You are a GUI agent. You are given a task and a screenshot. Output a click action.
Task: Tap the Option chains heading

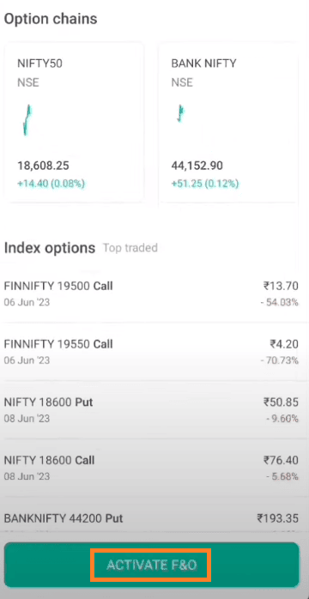click(x=51, y=19)
